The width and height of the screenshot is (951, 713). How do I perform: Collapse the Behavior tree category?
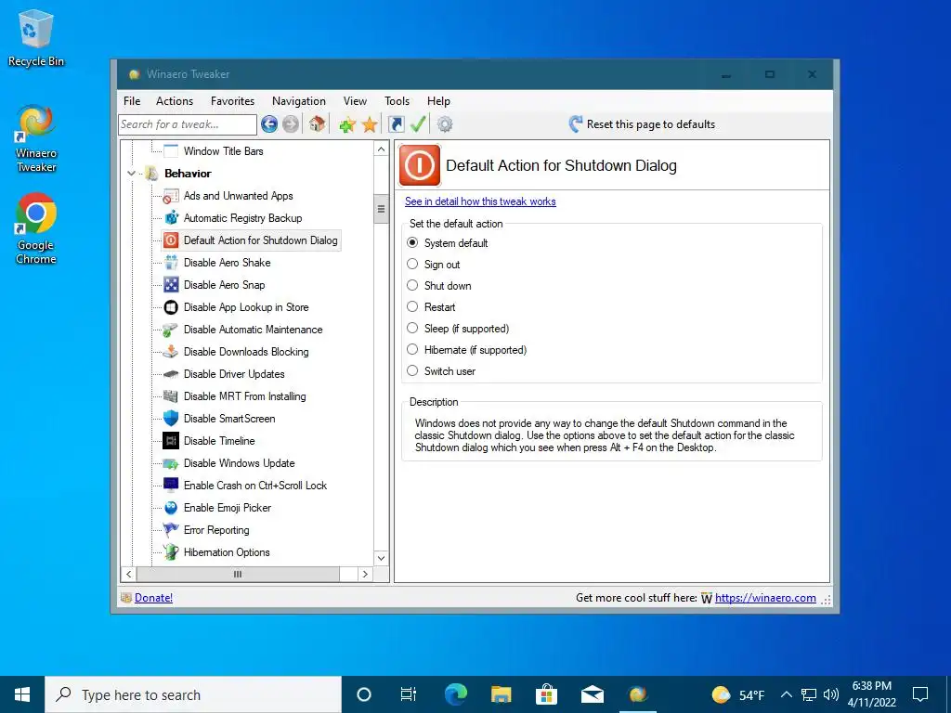tap(131, 174)
